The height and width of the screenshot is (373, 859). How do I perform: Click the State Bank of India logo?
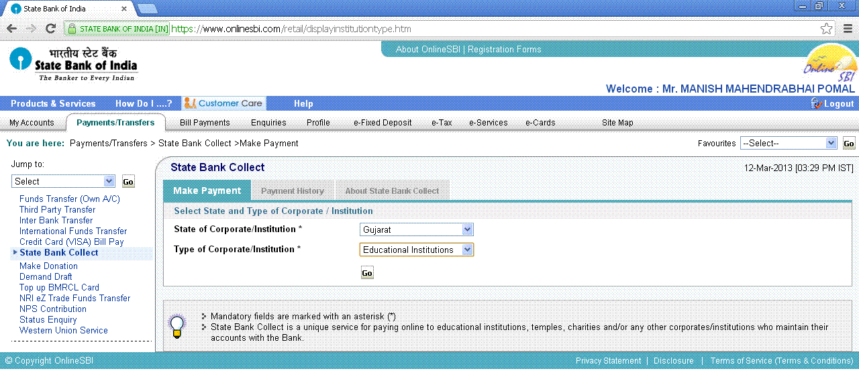73,64
